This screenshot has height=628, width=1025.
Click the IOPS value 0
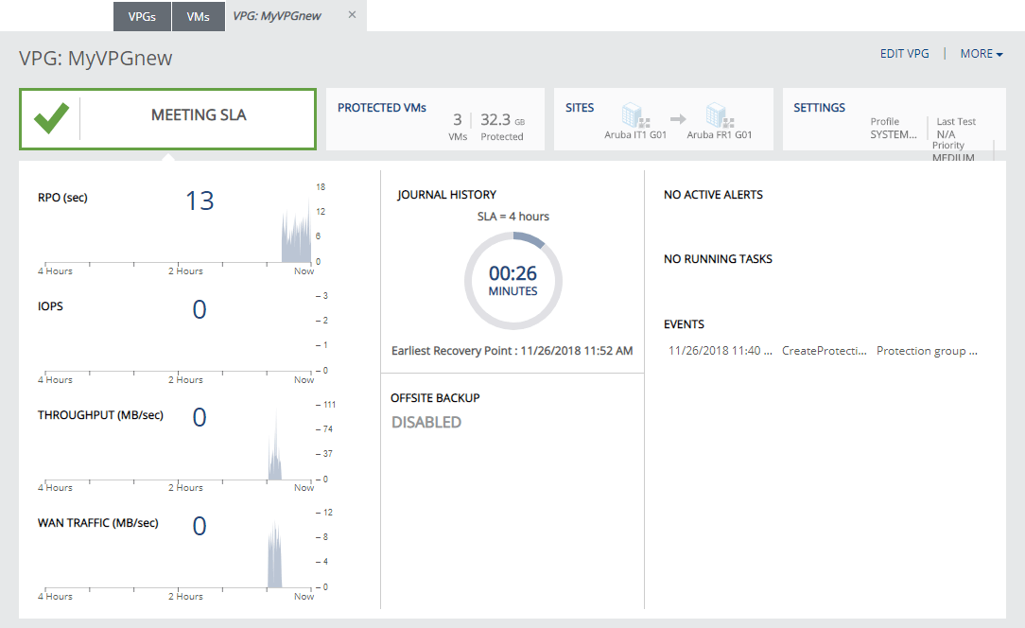(x=200, y=308)
